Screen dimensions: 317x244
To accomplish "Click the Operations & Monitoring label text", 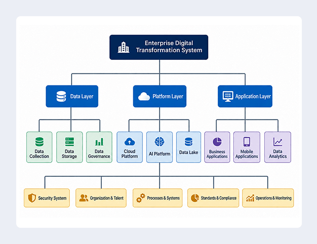I will tap(273, 198).
